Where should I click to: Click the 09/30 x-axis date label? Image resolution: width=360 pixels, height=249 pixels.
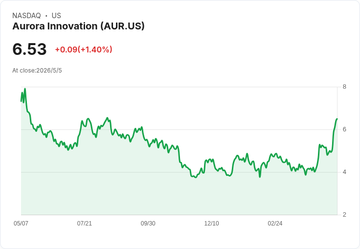pyautogui.click(x=148, y=224)
